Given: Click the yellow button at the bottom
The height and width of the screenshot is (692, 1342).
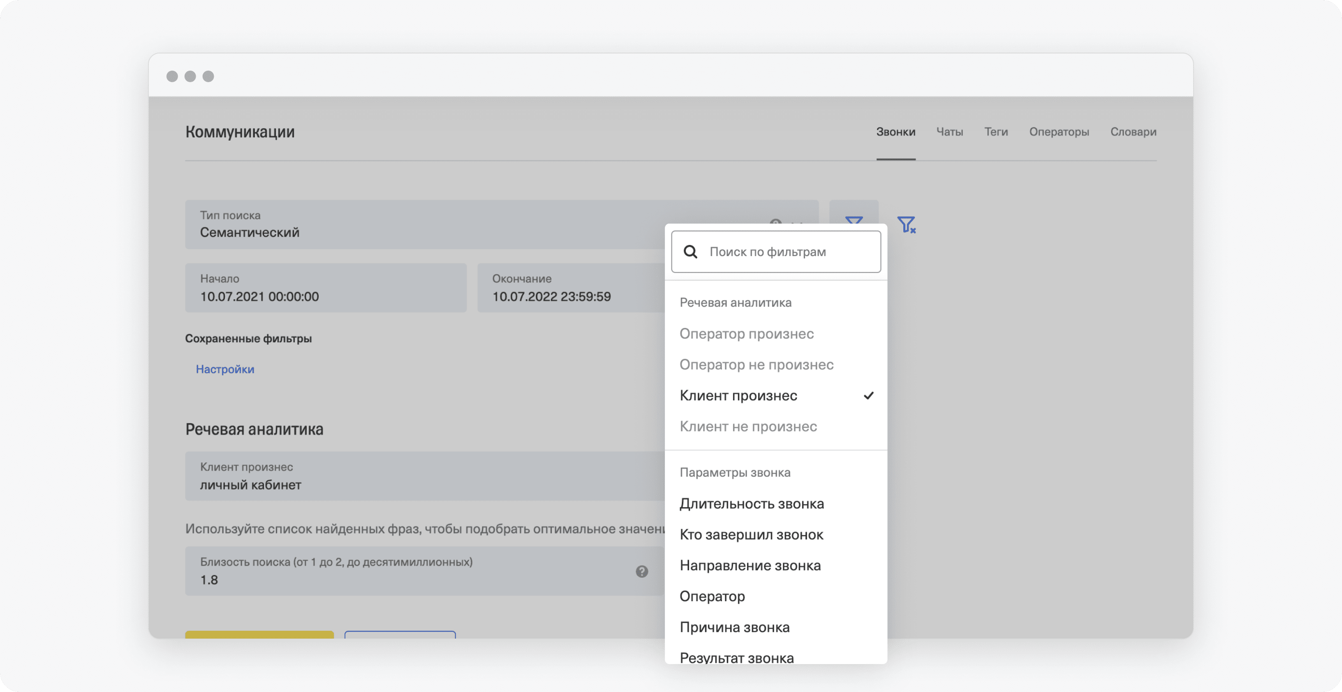Looking at the screenshot, I should pos(259,635).
